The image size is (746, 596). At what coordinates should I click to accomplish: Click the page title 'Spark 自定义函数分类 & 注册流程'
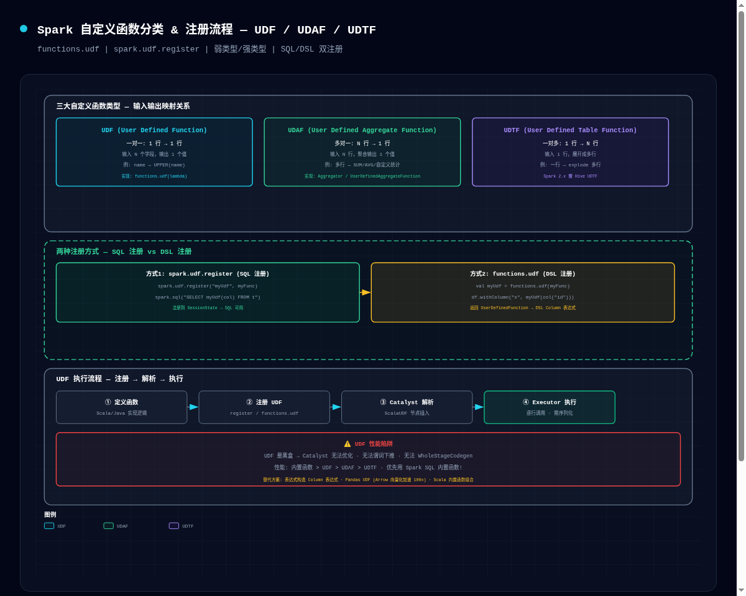[x=135, y=30]
